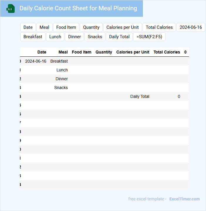Select the =SUM(F2:F5) formula tag
The width and height of the screenshot is (206, 211).
[149, 37]
